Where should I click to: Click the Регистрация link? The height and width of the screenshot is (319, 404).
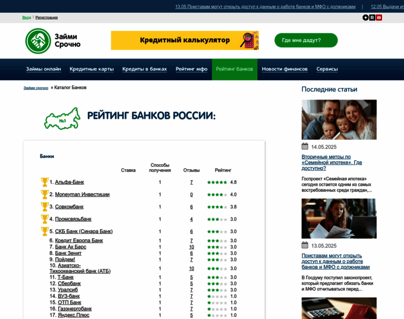pyautogui.click(x=46, y=18)
